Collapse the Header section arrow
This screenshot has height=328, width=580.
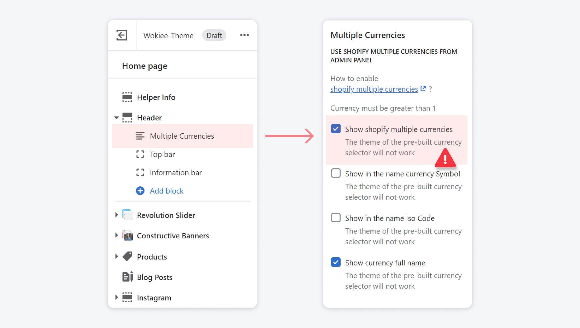(x=116, y=118)
